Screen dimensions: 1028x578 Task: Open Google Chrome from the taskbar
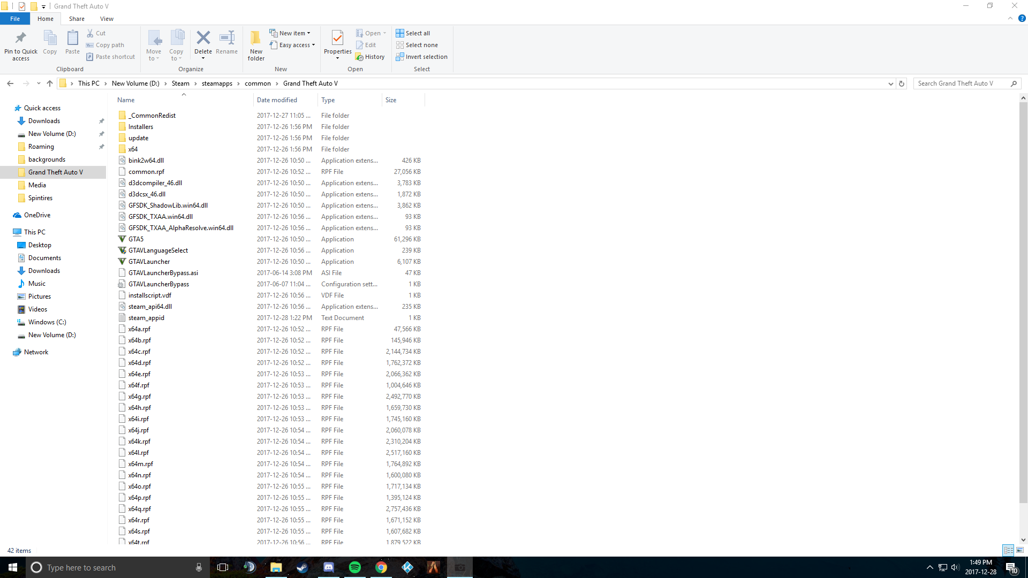(x=381, y=567)
